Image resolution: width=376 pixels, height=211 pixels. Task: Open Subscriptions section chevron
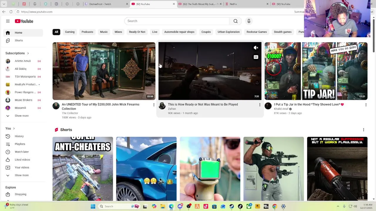(x=28, y=53)
